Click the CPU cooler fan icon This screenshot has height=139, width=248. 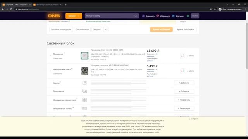(x=84, y=100)
